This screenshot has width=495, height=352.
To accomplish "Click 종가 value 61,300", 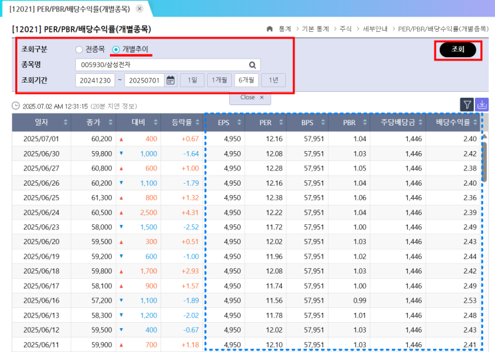I will pyautogui.click(x=102, y=198).
